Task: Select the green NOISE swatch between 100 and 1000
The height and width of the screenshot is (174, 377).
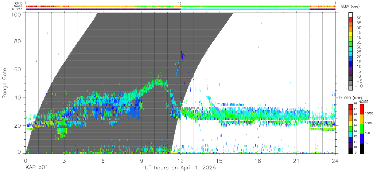Action: [x=362, y=129]
